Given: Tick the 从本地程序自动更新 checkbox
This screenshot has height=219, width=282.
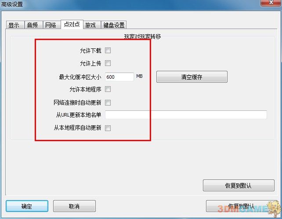Looking at the screenshot, I should click(108, 128).
